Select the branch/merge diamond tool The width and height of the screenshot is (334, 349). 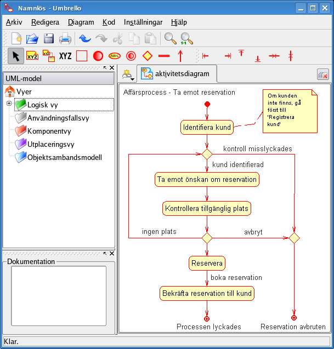[x=148, y=56]
